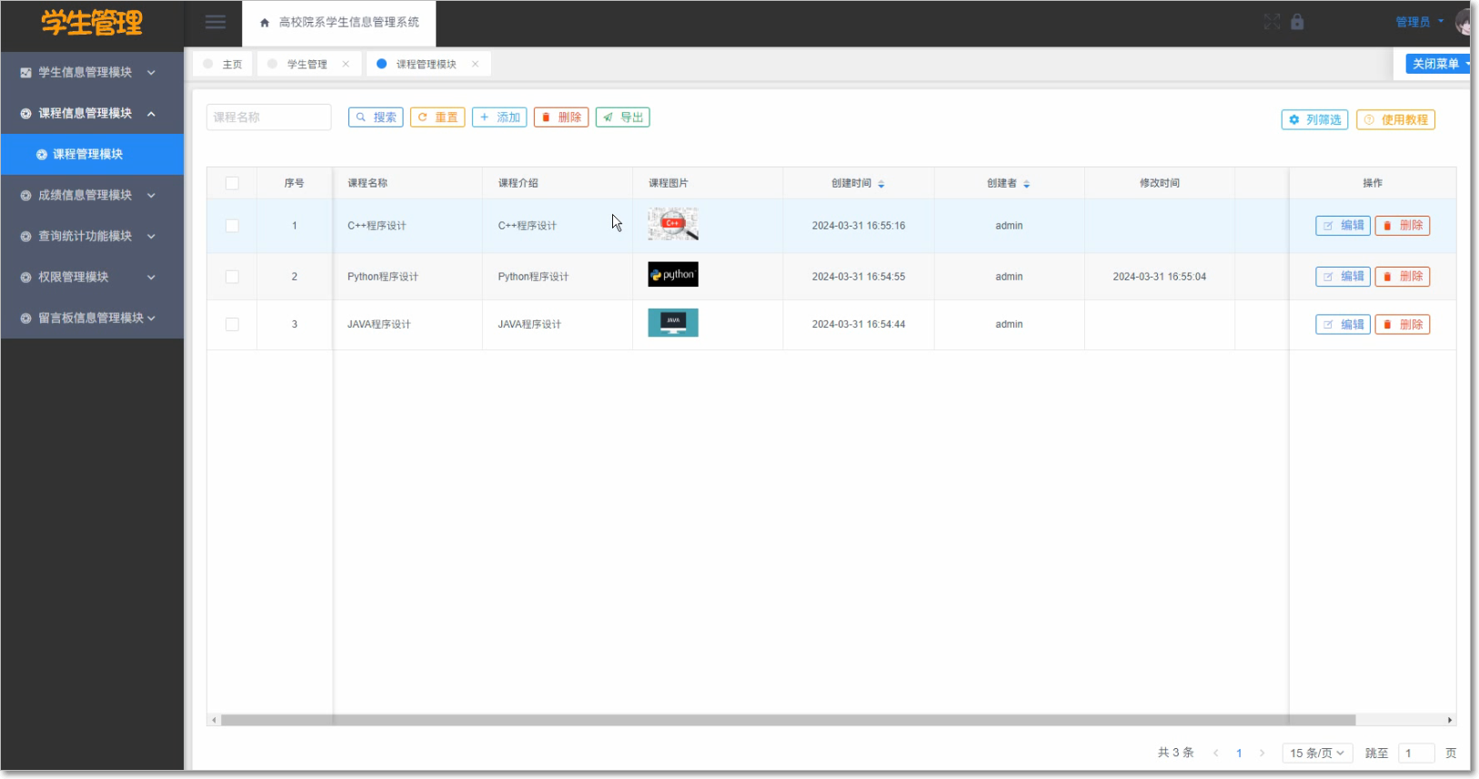The height and width of the screenshot is (779, 1479).
Task: Click the scrollbar left arrow
Action: pos(214,720)
